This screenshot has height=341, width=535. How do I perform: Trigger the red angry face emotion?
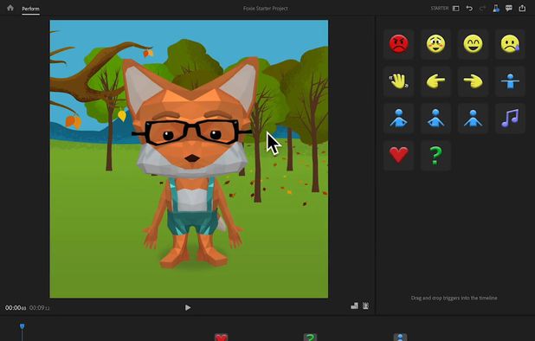click(398, 44)
